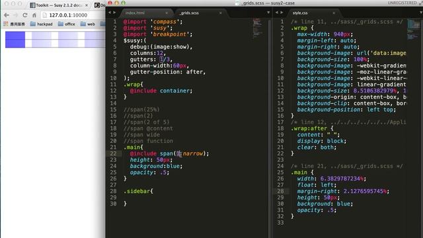
Task: Click the "gutters: 1/3," line
Action: [x=151, y=59]
